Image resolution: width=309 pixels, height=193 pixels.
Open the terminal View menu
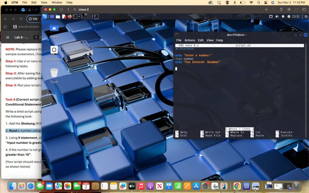click(x=210, y=40)
